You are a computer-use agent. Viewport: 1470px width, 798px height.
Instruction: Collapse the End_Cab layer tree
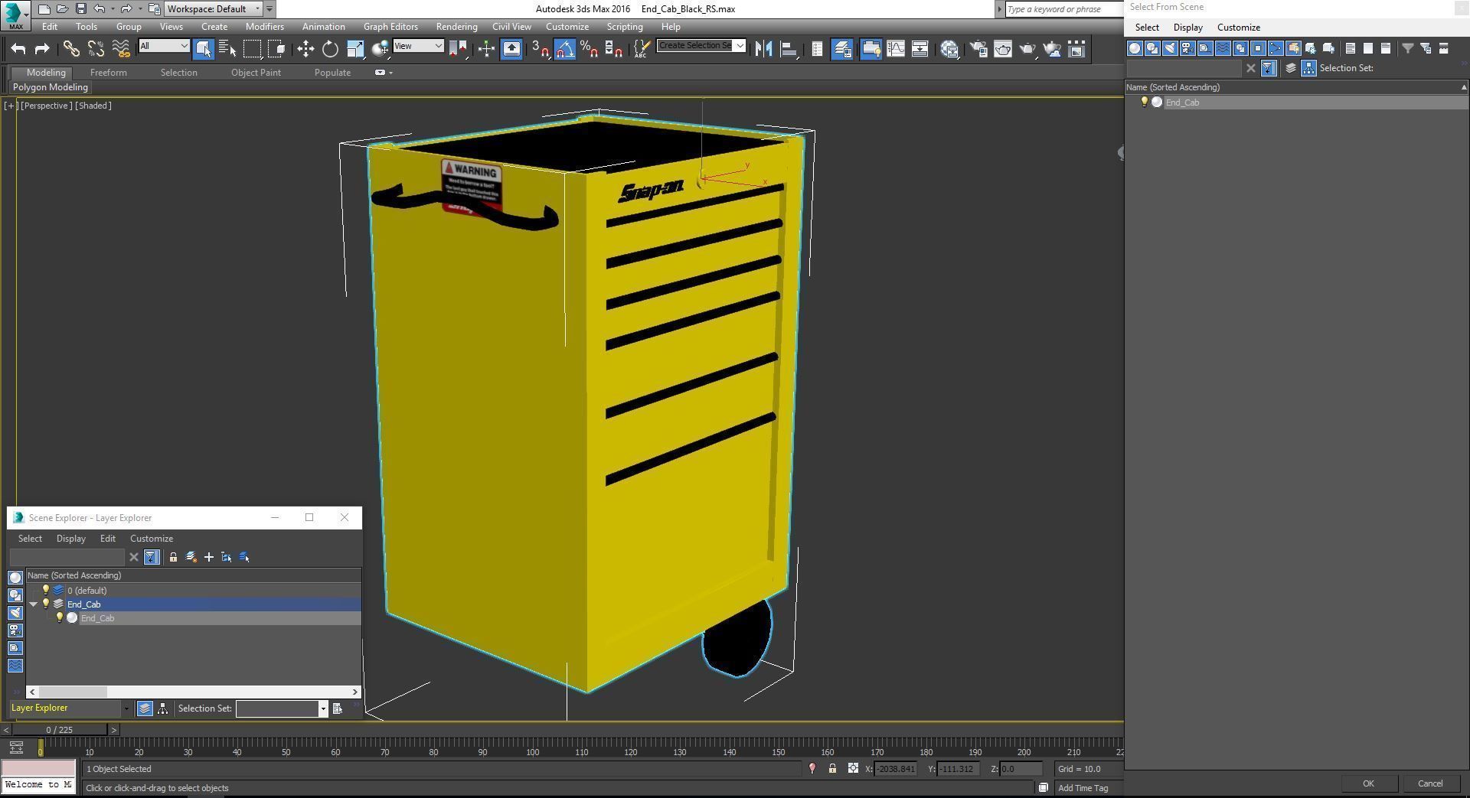pyautogui.click(x=34, y=604)
